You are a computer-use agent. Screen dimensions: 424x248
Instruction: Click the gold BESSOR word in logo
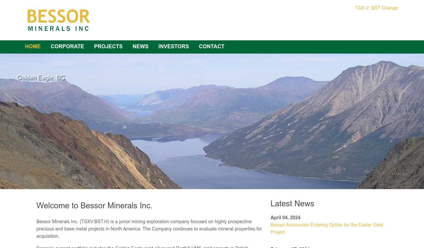[59, 16]
